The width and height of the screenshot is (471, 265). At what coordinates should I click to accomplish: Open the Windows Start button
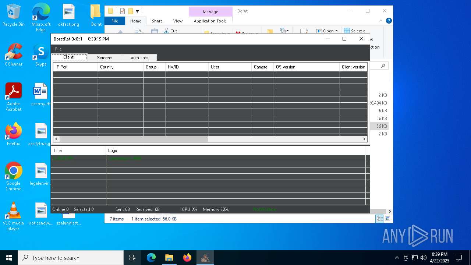click(x=9, y=258)
